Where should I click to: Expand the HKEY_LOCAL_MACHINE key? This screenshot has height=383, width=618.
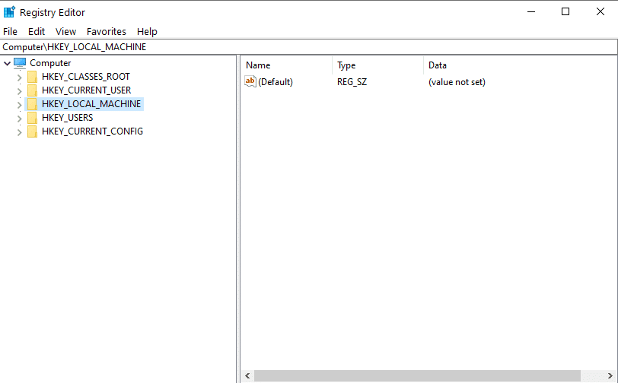click(x=19, y=104)
